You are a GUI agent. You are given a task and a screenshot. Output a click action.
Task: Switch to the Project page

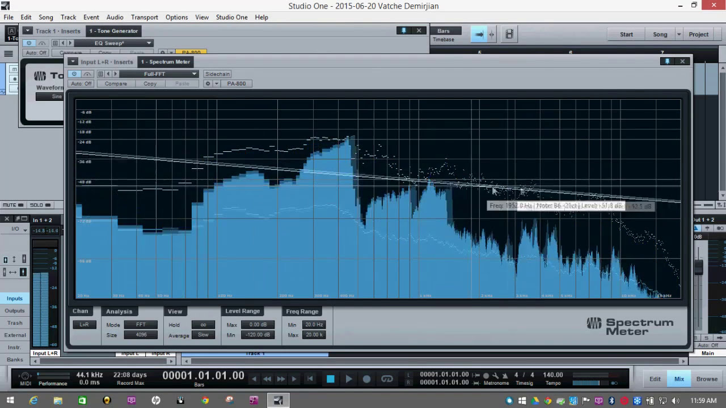point(699,34)
